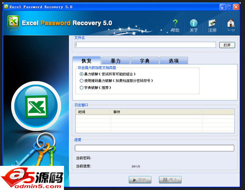
Task: Start recovery with 开始 button
Action: click(x=140, y=180)
